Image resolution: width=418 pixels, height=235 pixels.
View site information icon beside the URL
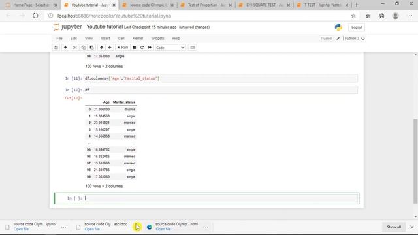(51, 16)
